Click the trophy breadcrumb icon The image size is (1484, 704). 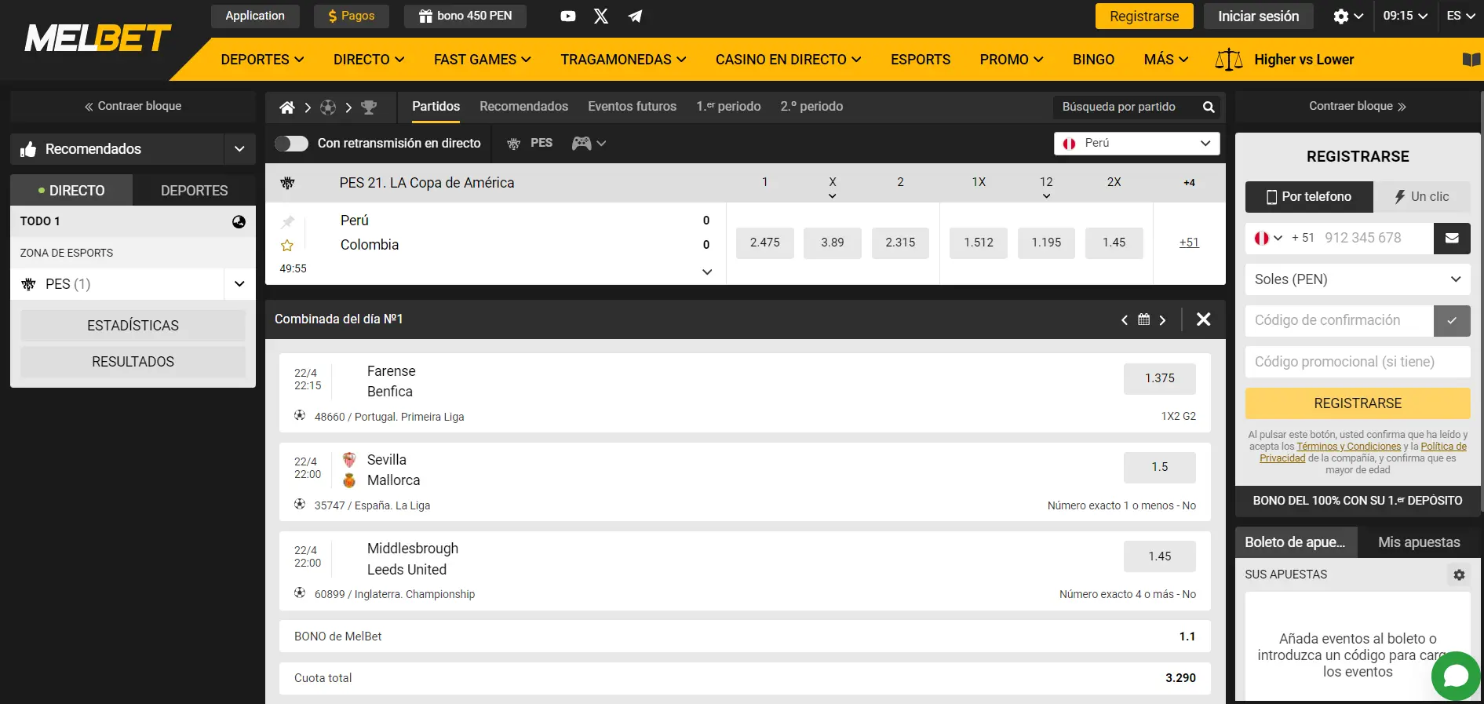pyautogui.click(x=369, y=108)
